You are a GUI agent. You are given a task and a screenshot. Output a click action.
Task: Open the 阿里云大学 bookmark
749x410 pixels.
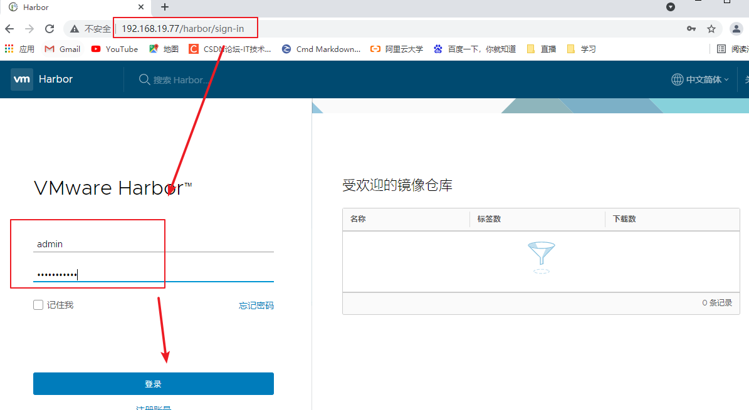pos(397,49)
